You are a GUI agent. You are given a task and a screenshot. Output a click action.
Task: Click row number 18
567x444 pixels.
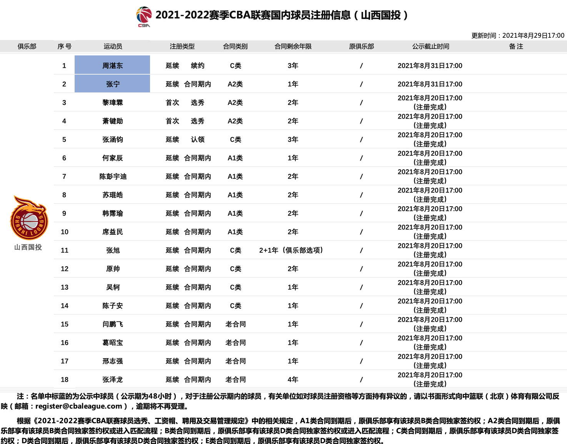pyautogui.click(x=64, y=379)
